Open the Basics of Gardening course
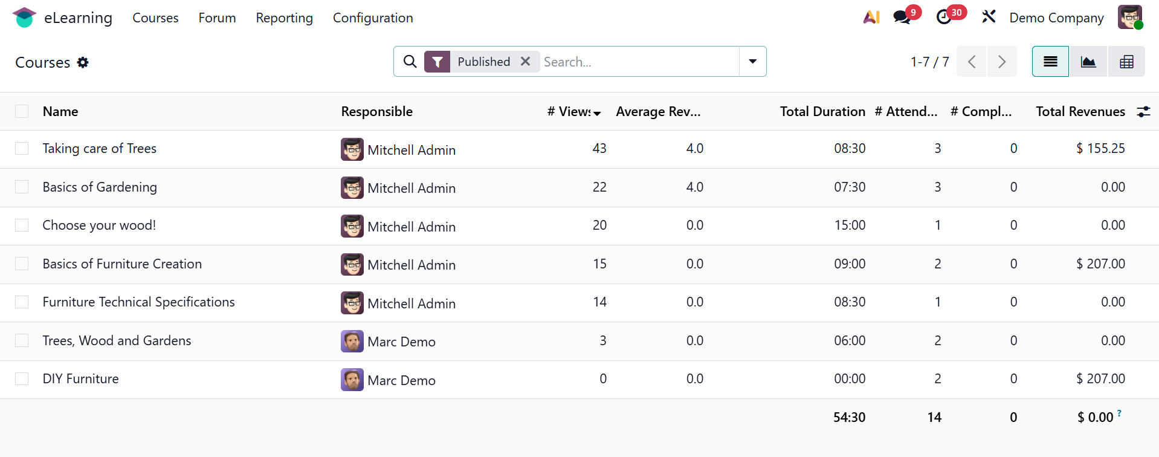The image size is (1159, 457). 100,187
